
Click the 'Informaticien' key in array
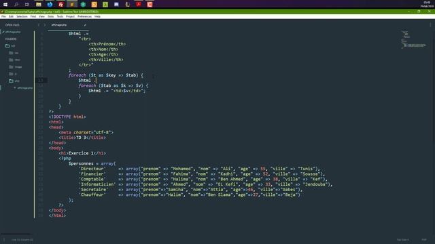tap(97, 184)
